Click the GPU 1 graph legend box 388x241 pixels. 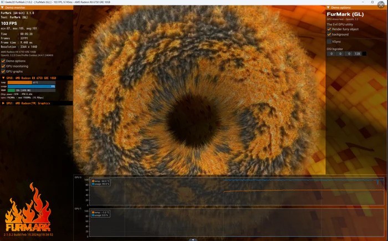tap(100, 214)
